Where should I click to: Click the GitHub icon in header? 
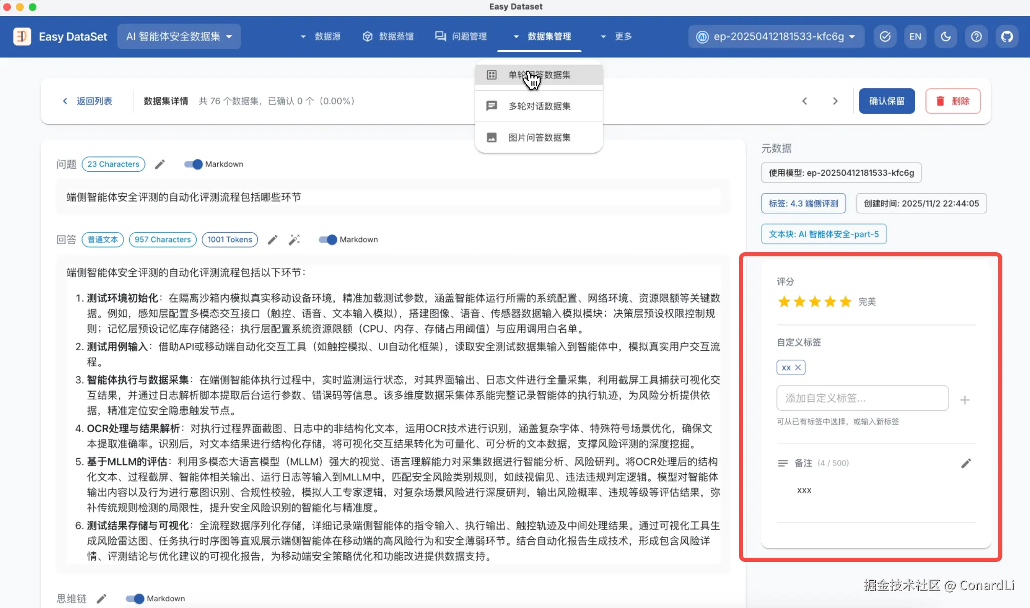click(x=1007, y=36)
